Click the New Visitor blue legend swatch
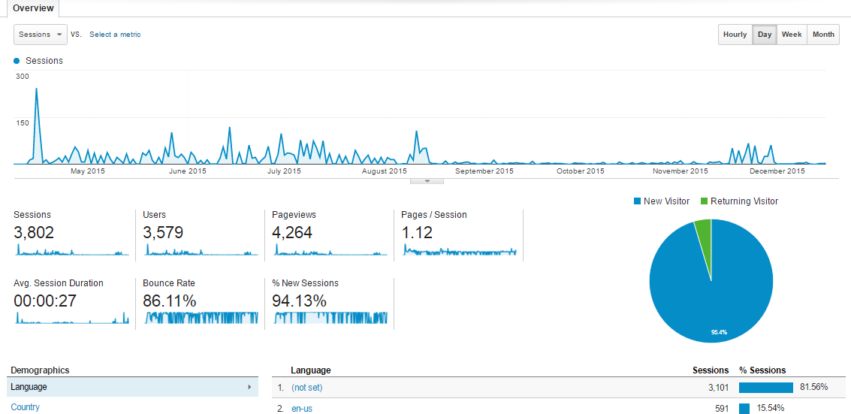 tap(637, 201)
